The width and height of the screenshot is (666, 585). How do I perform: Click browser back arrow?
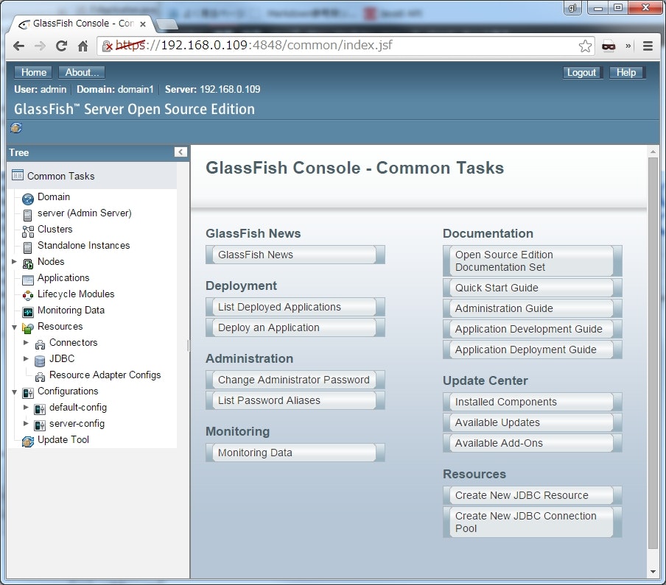[18, 46]
